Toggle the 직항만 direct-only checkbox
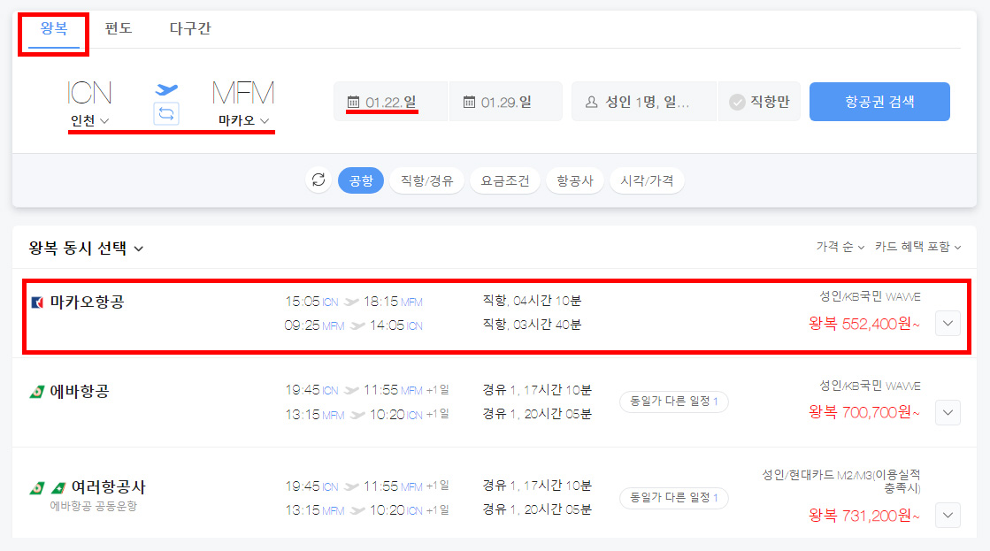Viewport: 990px width, 551px height. click(737, 102)
